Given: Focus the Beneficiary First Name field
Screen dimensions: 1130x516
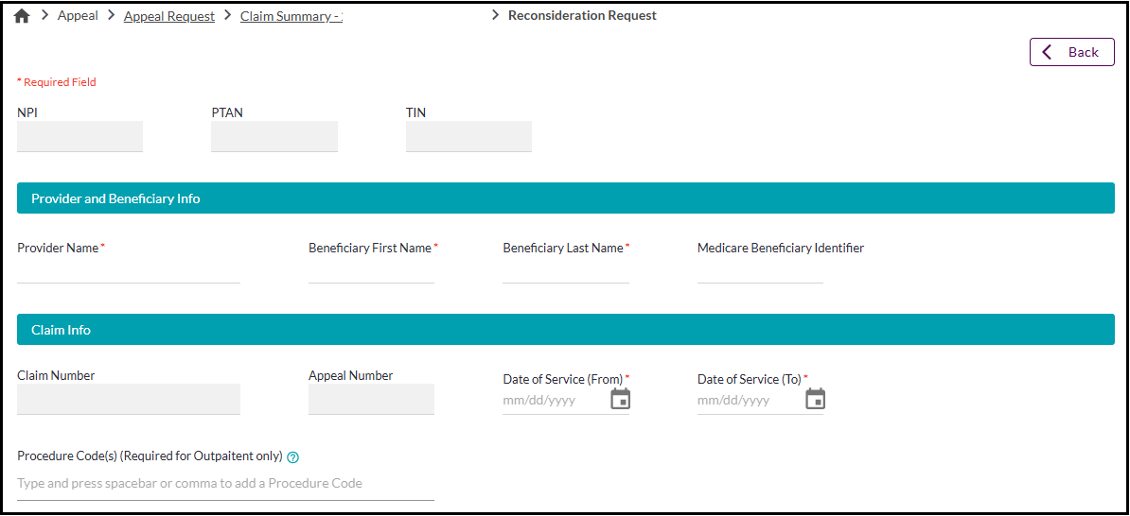Looking at the screenshot, I should pos(371,271).
